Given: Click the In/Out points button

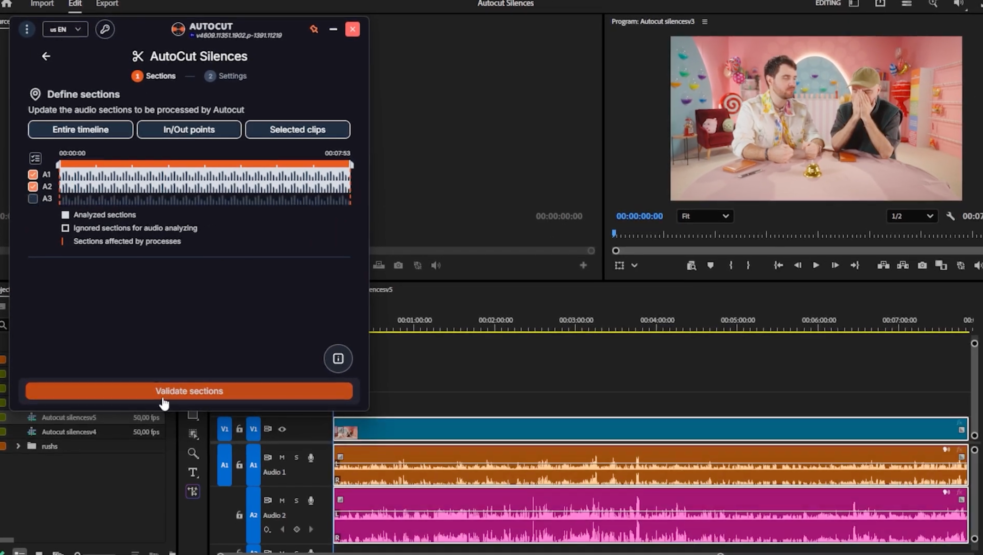Looking at the screenshot, I should (189, 129).
